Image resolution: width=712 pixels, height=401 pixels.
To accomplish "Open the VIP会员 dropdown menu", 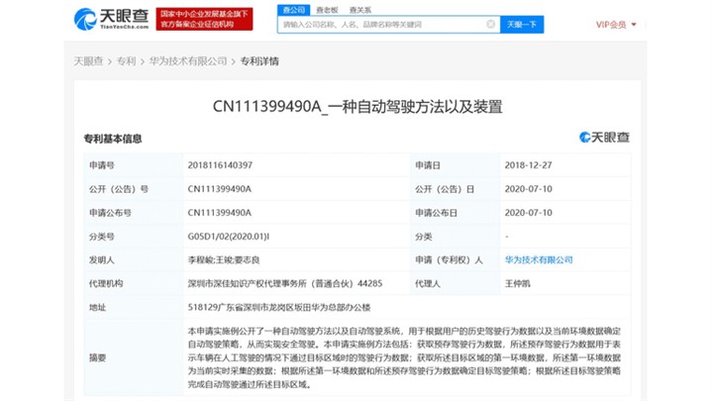I will coord(618,23).
